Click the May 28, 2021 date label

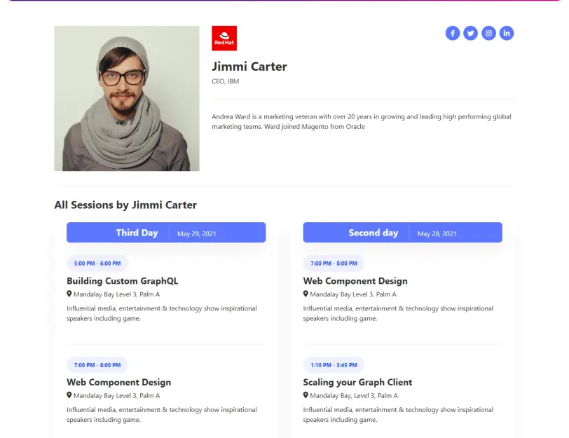437,233
